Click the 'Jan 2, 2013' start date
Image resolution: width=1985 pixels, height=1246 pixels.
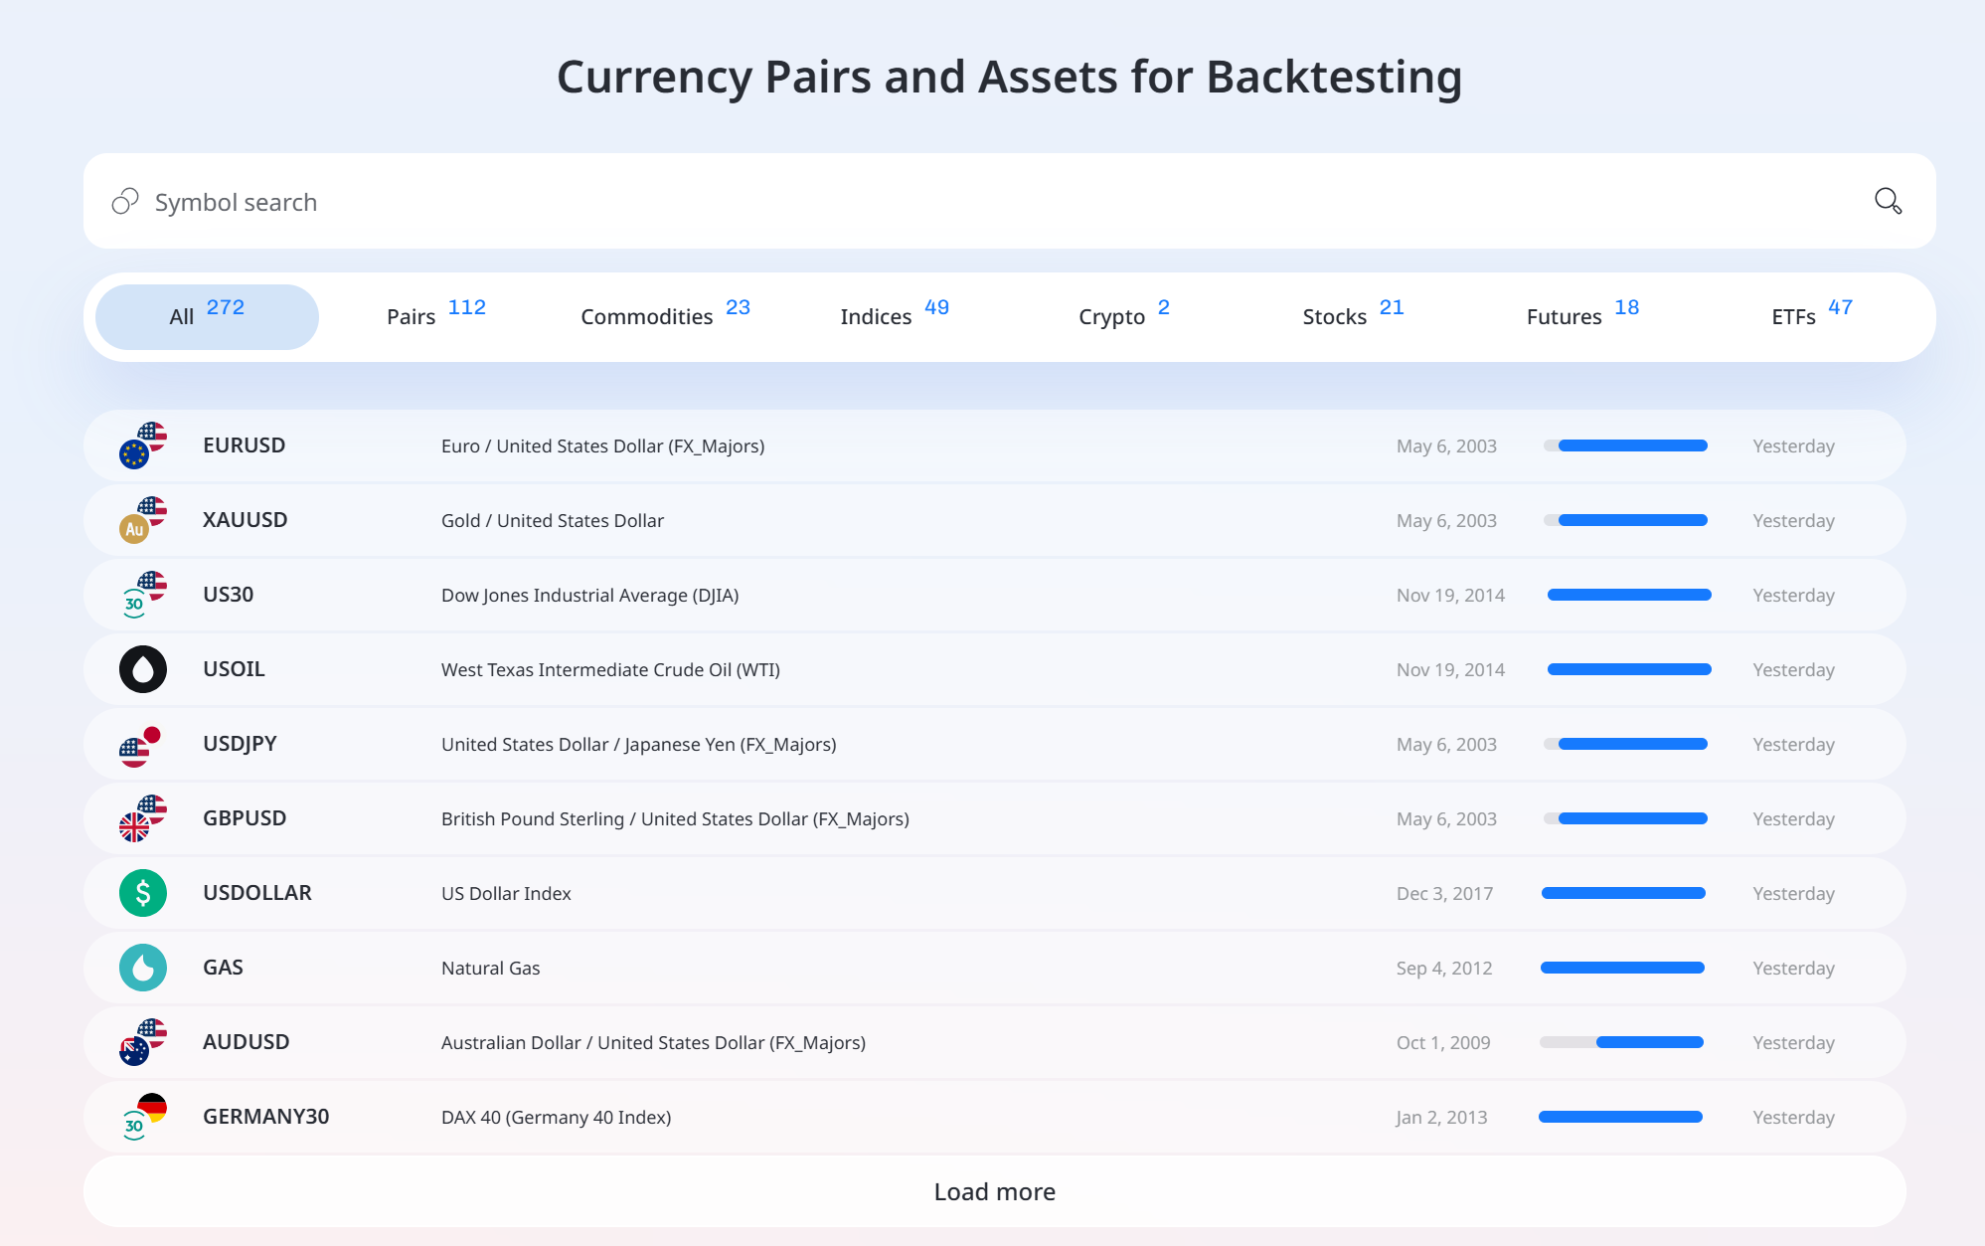tap(1441, 1117)
